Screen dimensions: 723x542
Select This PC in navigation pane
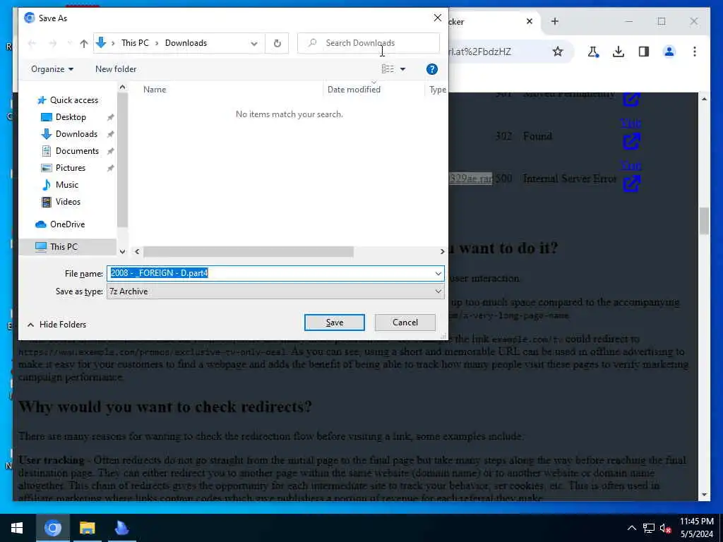click(64, 246)
